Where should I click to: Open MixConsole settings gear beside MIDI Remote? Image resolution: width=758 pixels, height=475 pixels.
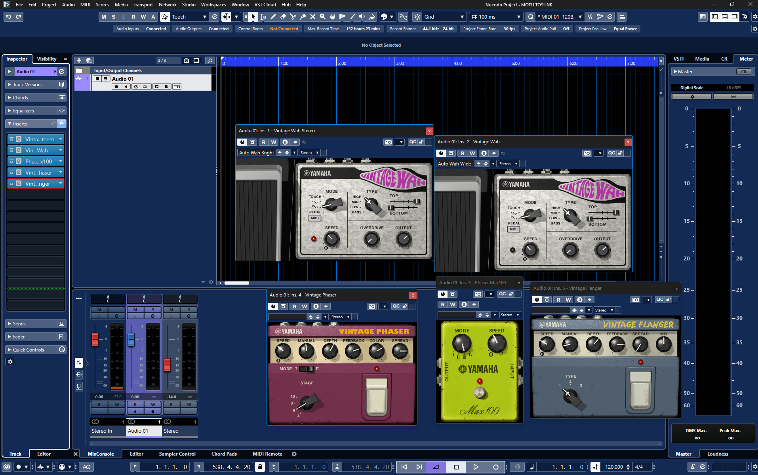[x=294, y=454]
